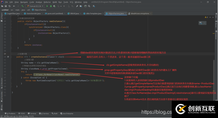The height and width of the screenshot is (118, 218).
Task: Click the warnings indicator showing 2
Action: click(x=206, y=17)
